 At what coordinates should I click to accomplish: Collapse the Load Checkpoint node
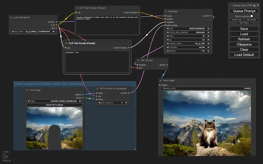click(11, 17)
